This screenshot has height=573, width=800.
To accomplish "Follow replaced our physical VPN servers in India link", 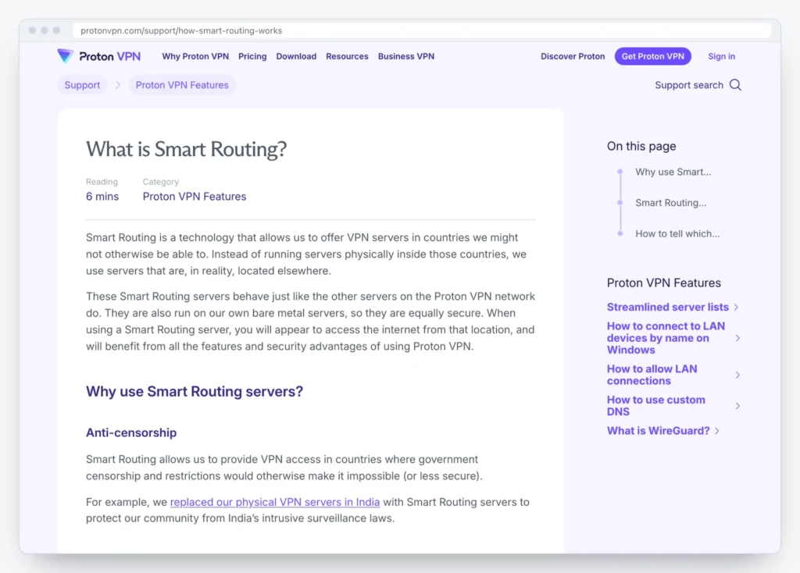I will pyautogui.click(x=275, y=502).
